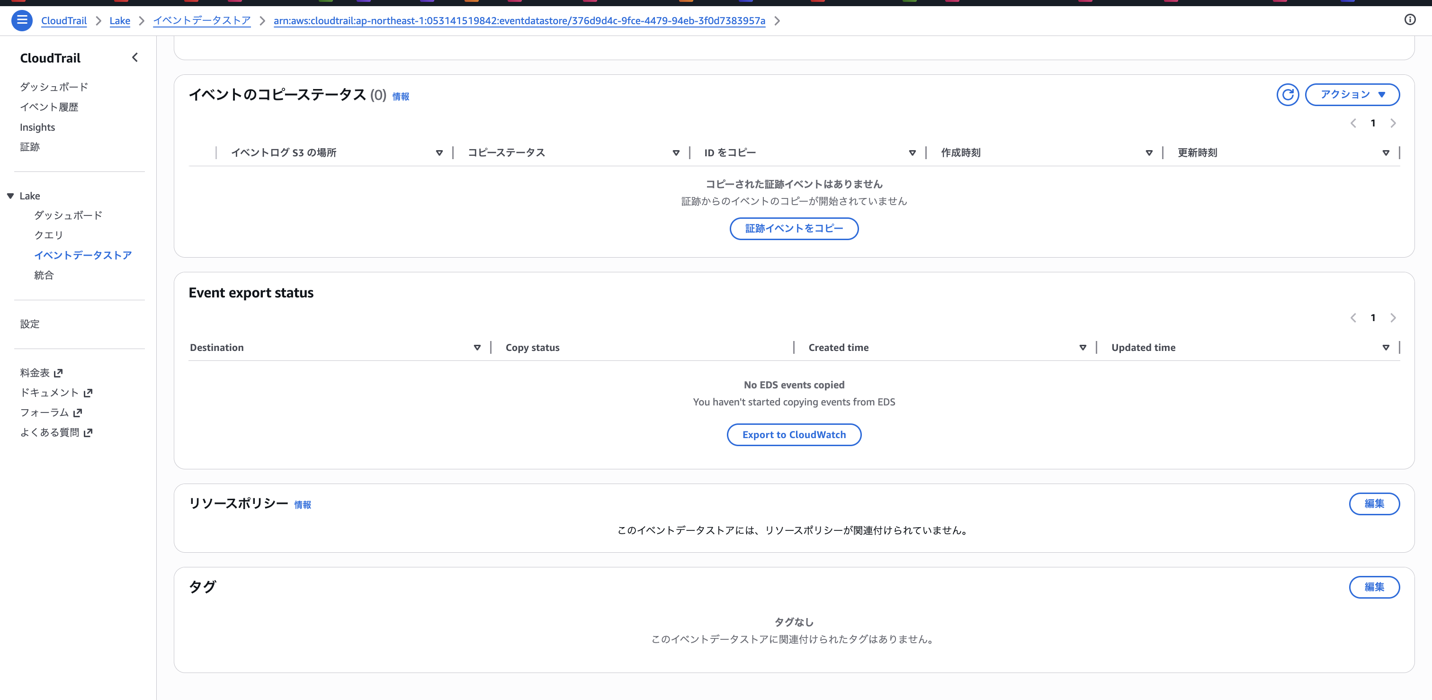
Task: Click 証跡イベントをコピー button
Action: click(794, 228)
